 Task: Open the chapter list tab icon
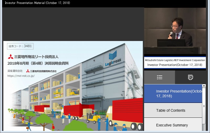click(160, 77)
